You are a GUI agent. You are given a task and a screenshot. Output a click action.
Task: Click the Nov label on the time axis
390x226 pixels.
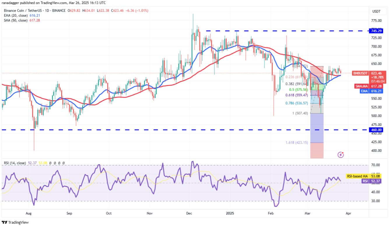pos(150,214)
